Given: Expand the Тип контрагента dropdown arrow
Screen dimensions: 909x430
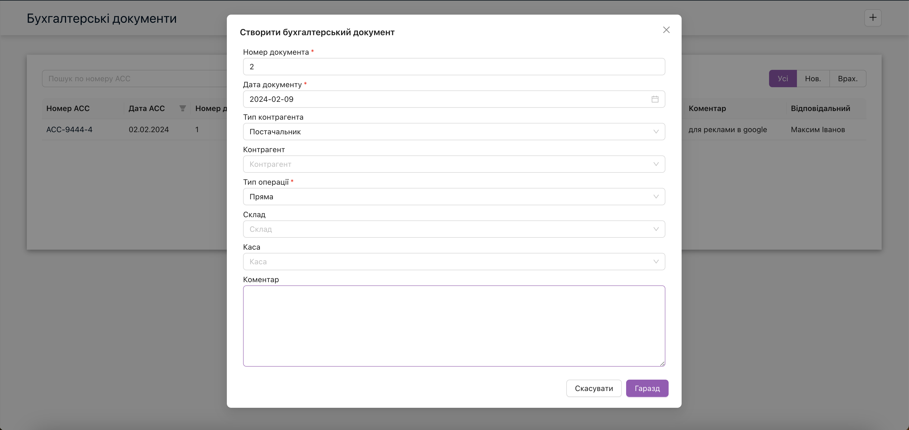Looking at the screenshot, I should click(x=656, y=132).
